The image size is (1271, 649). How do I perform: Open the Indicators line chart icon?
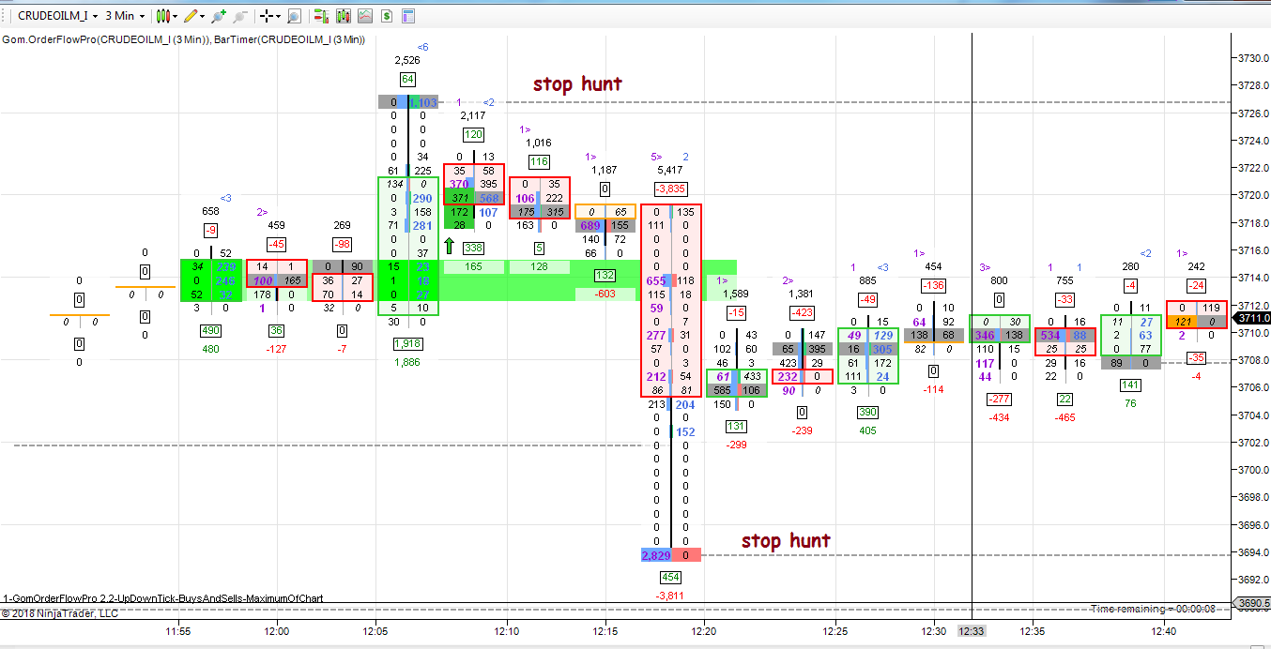click(364, 16)
